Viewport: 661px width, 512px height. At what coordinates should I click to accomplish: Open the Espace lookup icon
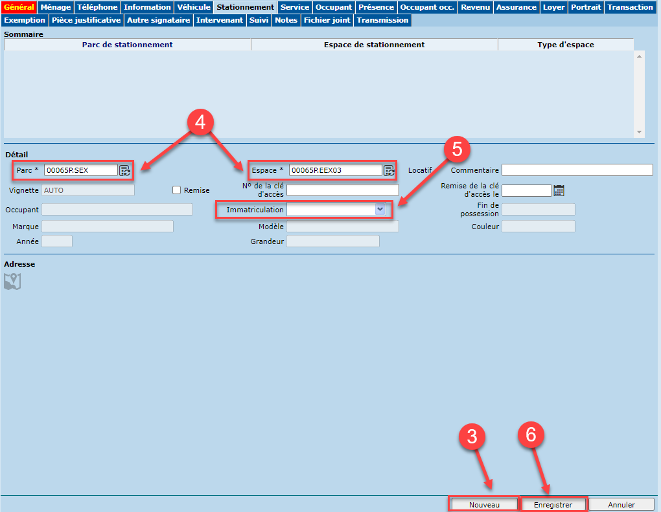[x=389, y=171]
